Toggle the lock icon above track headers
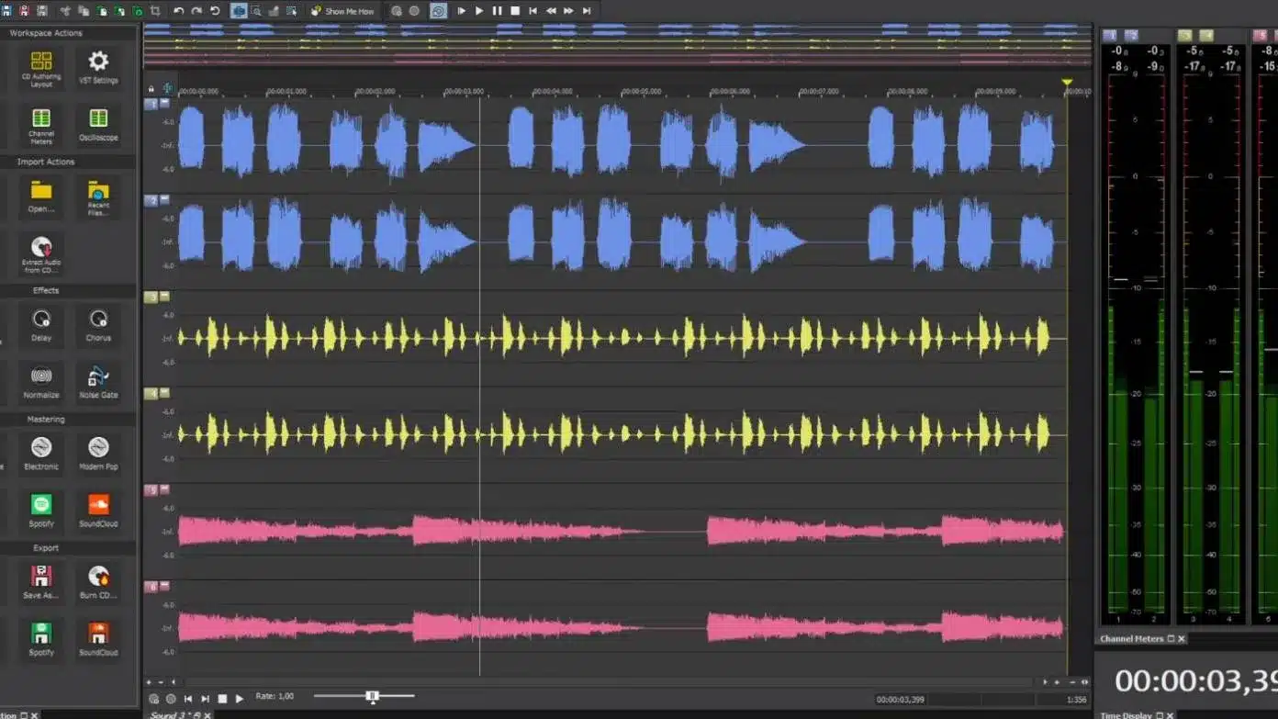The height and width of the screenshot is (719, 1278). (x=151, y=88)
